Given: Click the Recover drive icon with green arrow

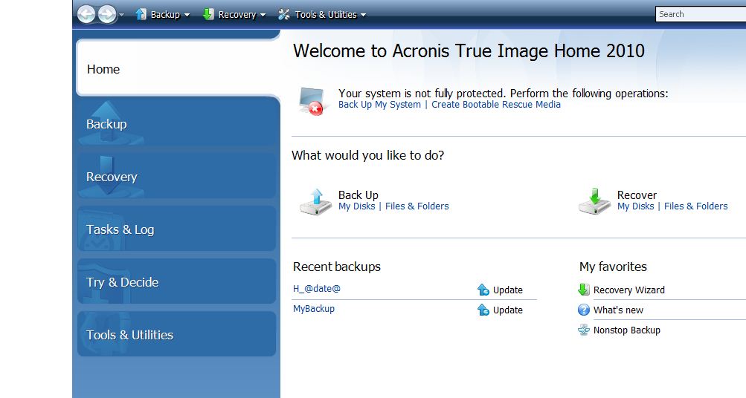Looking at the screenshot, I should coord(594,201).
